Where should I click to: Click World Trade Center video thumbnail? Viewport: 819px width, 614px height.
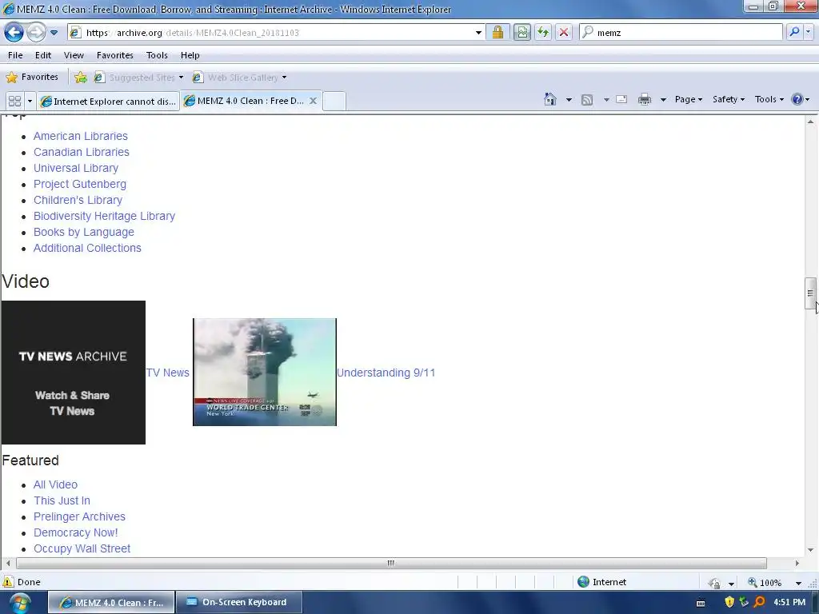(265, 372)
